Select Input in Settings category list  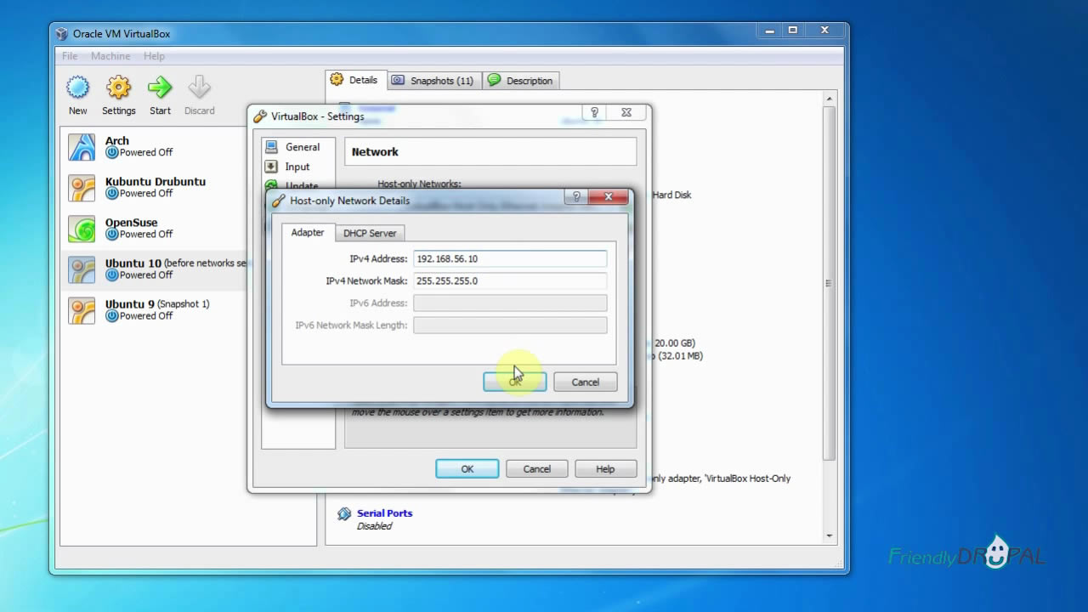click(297, 167)
